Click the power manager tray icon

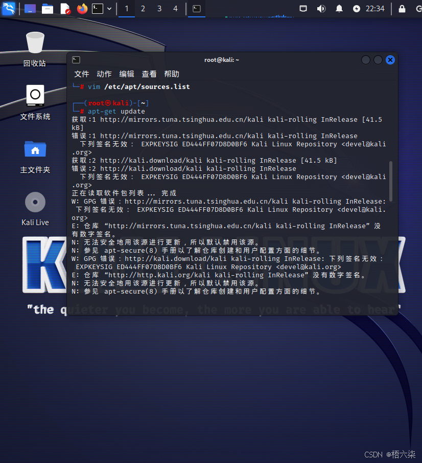coord(357,9)
